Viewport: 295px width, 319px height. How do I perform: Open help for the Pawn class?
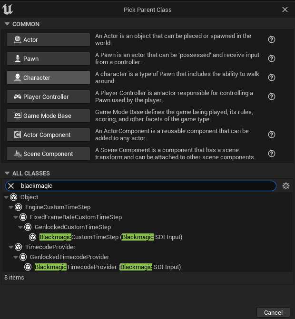tap(272, 58)
